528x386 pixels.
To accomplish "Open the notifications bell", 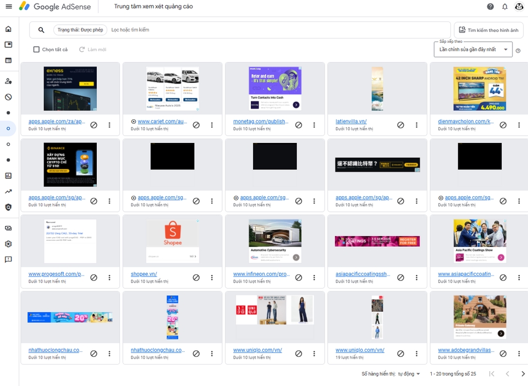I will (x=505, y=7).
